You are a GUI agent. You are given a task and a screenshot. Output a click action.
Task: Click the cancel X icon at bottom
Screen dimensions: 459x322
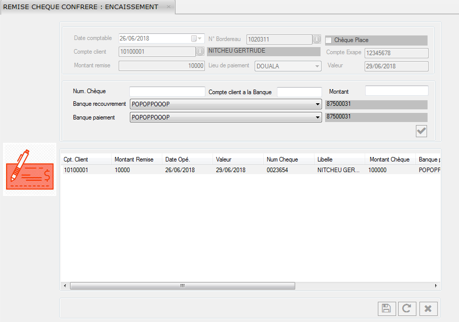[x=429, y=309]
